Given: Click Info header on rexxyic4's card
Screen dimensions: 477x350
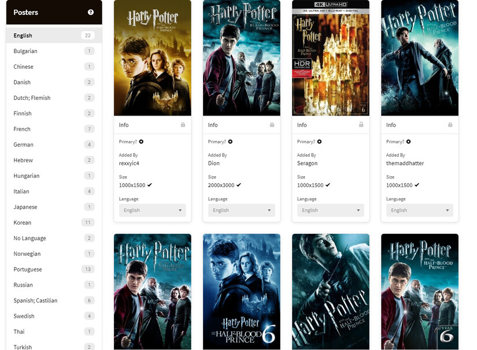Looking at the screenshot, I should point(124,125).
